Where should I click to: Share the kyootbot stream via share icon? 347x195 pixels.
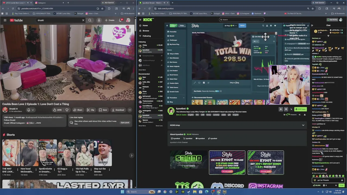coord(299,115)
